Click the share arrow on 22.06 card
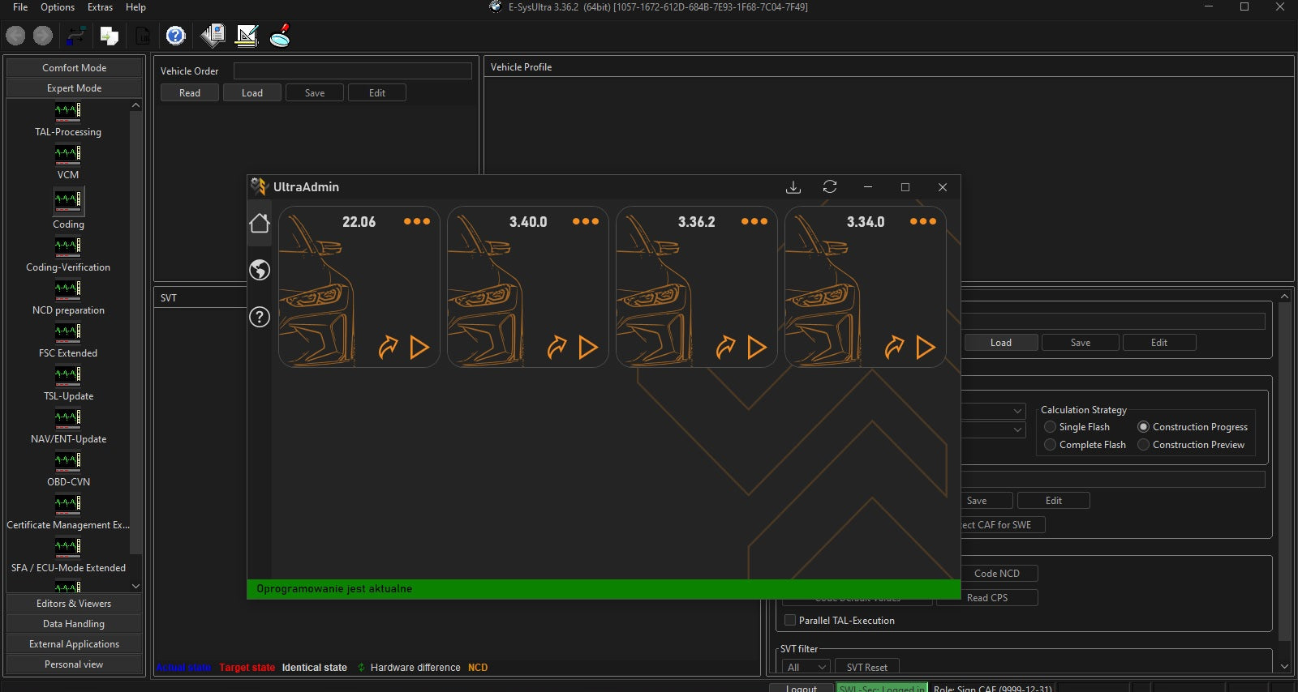Image resolution: width=1298 pixels, height=692 pixels. pos(389,348)
